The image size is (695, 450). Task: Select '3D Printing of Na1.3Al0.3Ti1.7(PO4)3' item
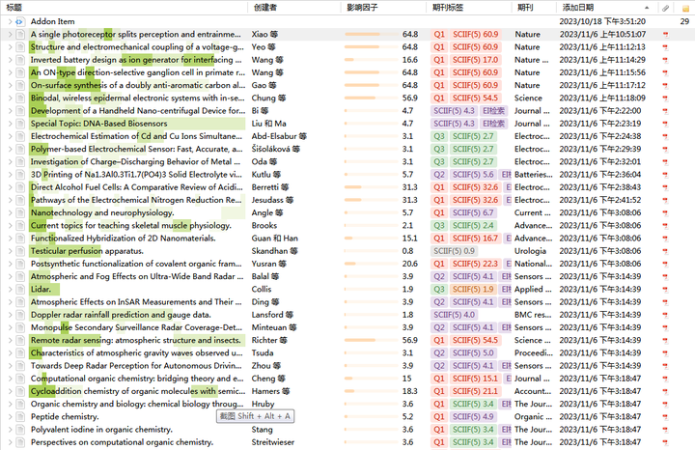tap(136, 175)
